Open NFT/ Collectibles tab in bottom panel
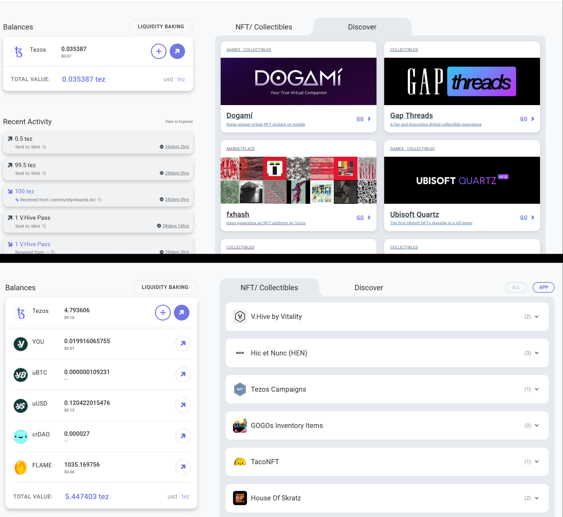Screen dimensions: 563x517 click(x=269, y=288)
